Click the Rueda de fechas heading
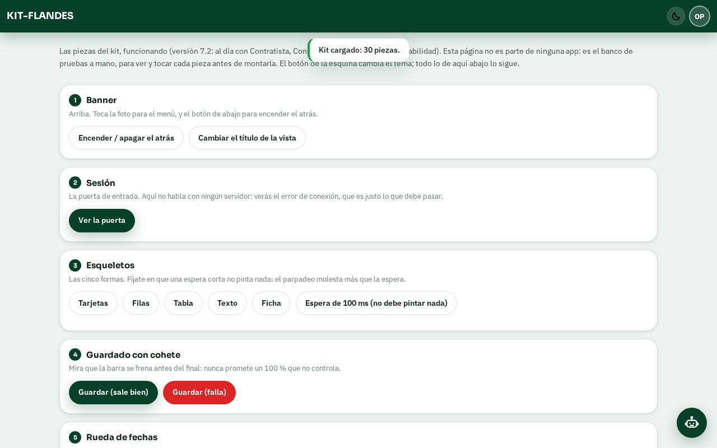 point(122,437)
